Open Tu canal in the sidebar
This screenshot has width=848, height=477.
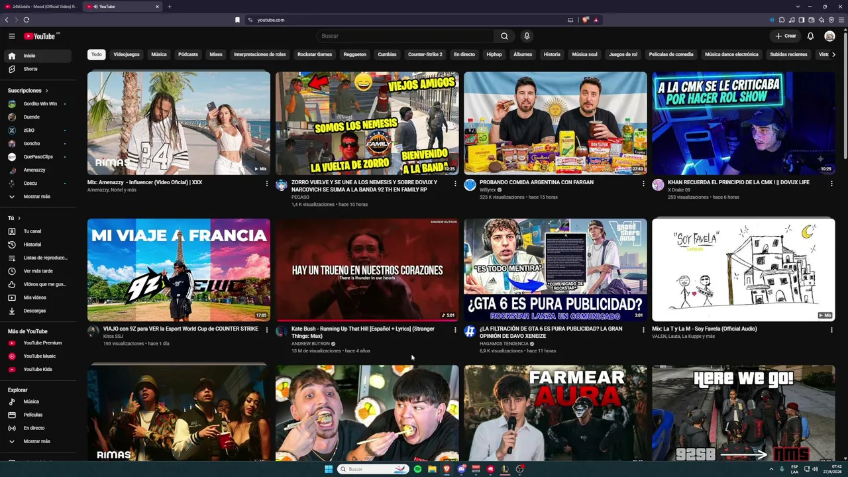38,231
